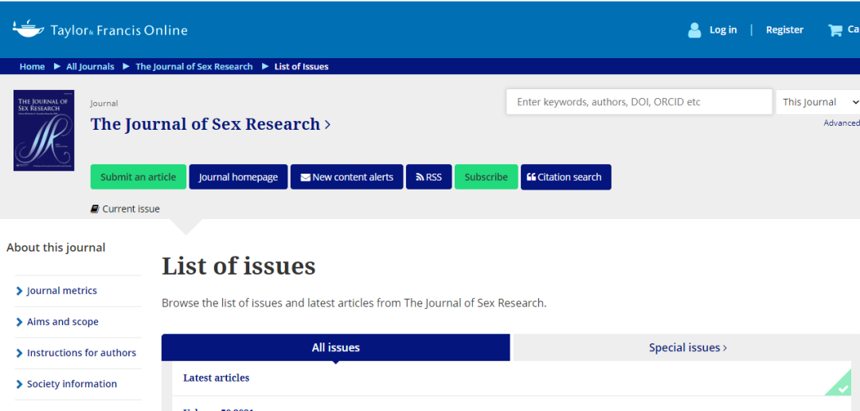Click the Taylor & Francis Online logo
860x411 pixels.
[100, 30]
